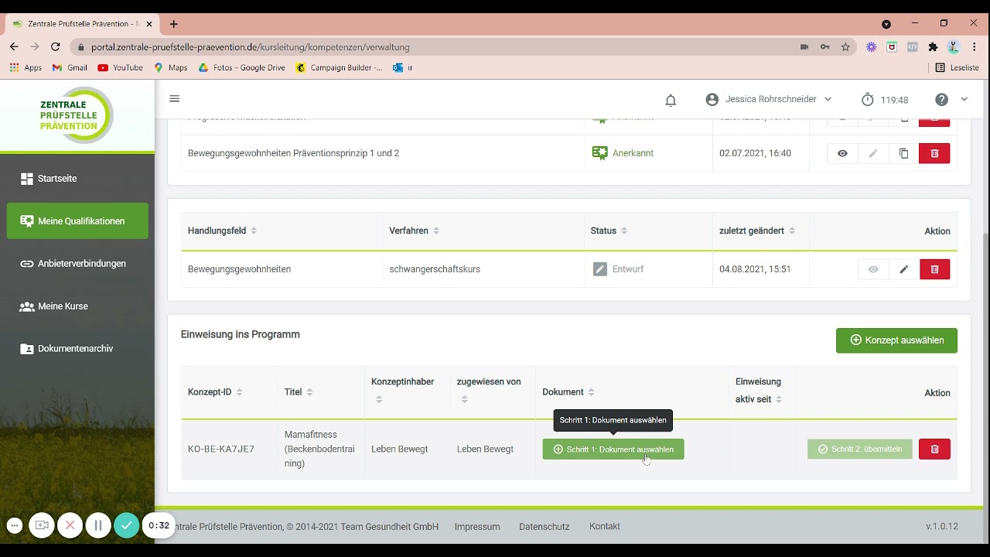Open Maps bookmark

(x=171, y=68)
